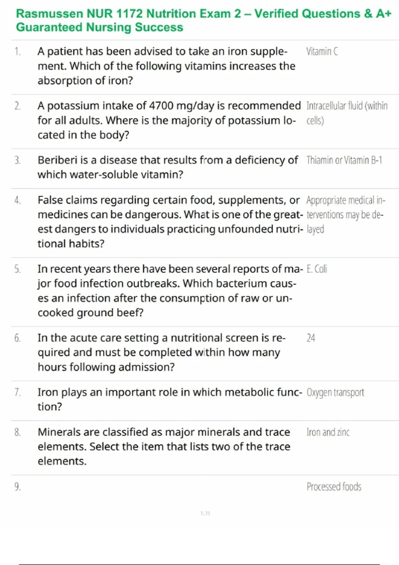Select the Beriberi deficiency question
This screenshot has height=565, width=399.
[168, 167]
